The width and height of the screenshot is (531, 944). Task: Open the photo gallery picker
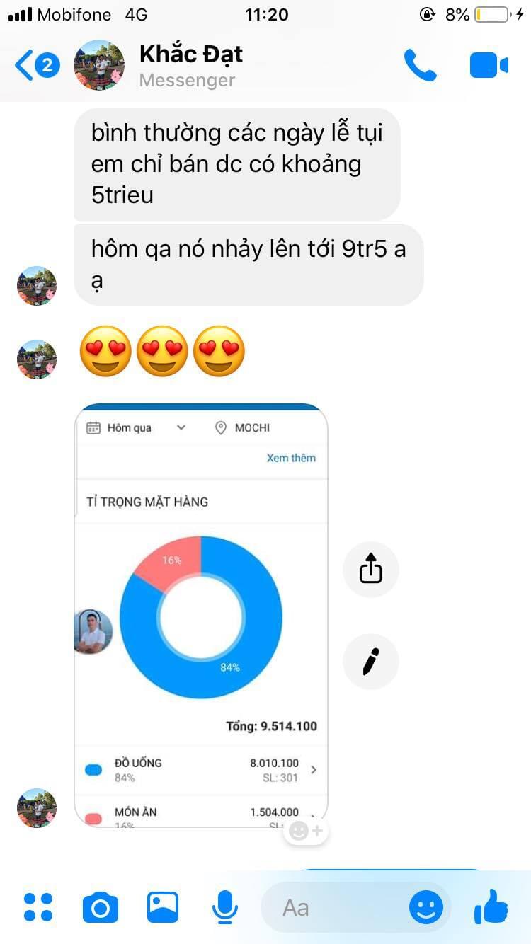pos(163,907)
